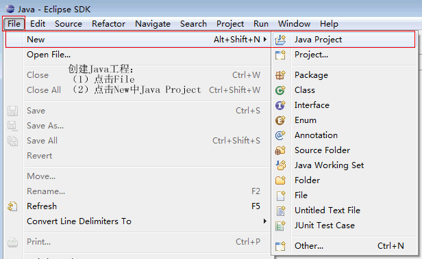
Task: Open the File menu
Action: tap(14, 24)
